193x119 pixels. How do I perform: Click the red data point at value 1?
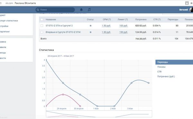[63, 95]
